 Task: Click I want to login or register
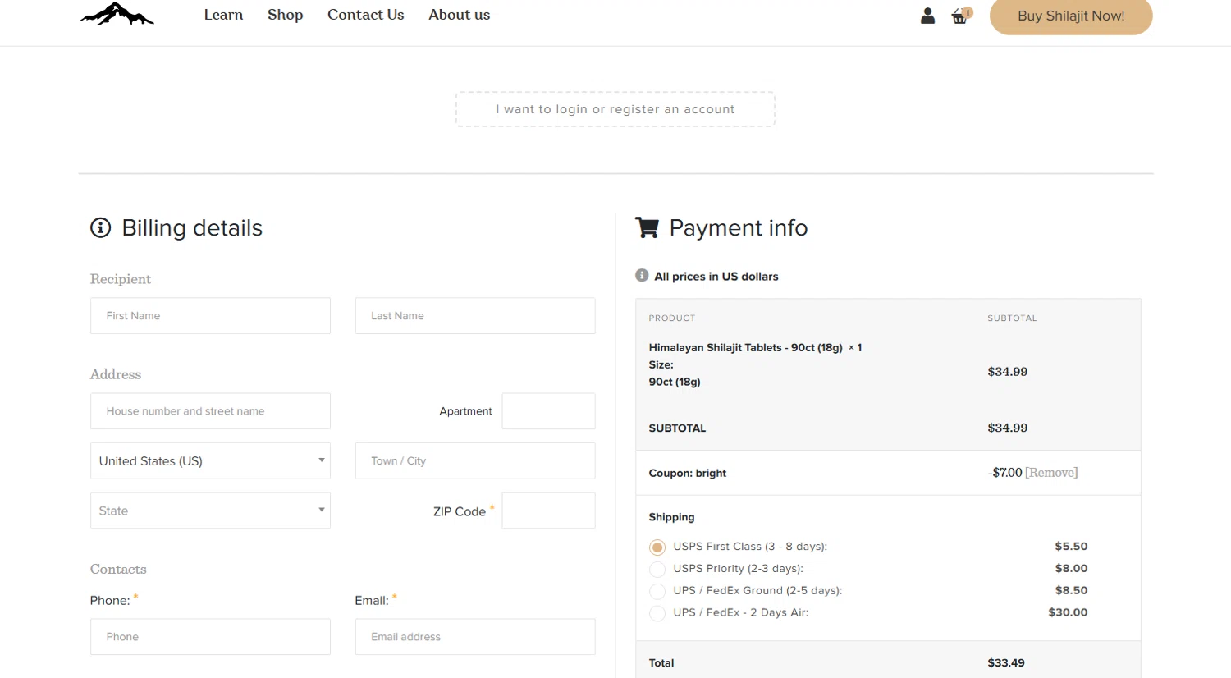[615, 109]
